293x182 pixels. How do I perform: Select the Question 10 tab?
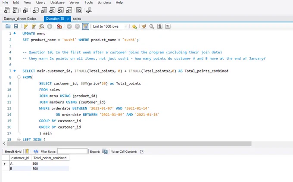55,19
